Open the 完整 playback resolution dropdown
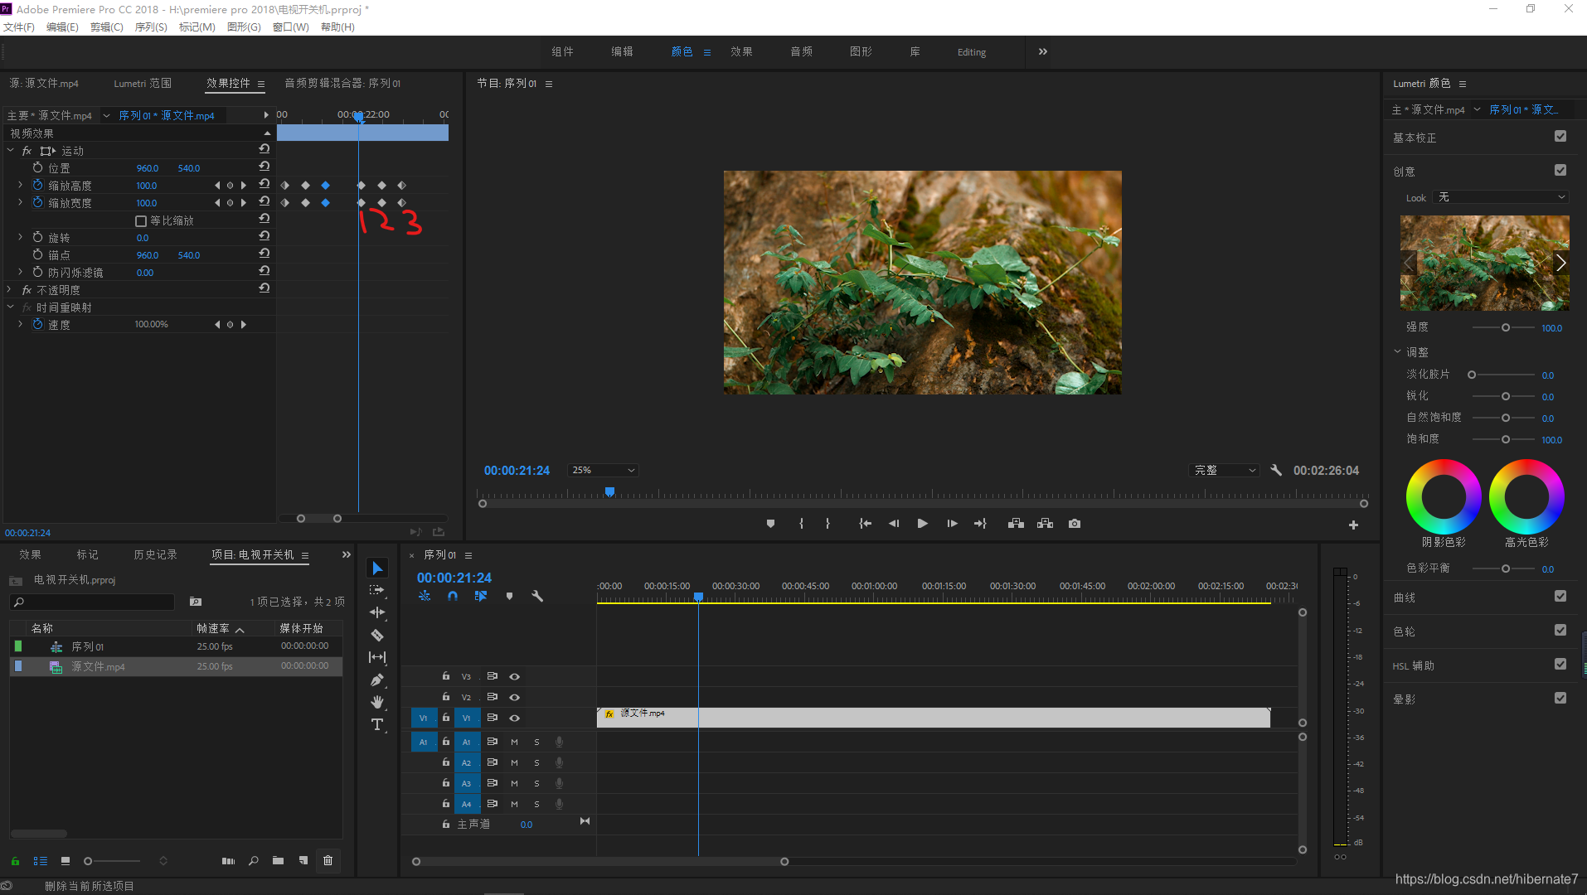The image size is (1587, 895). point(1225,470)
